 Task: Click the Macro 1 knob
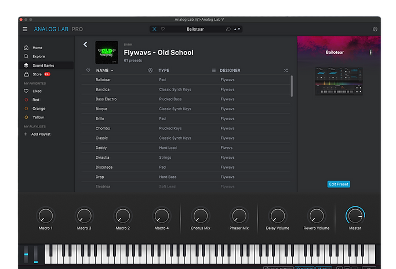(x=46, y=216)
